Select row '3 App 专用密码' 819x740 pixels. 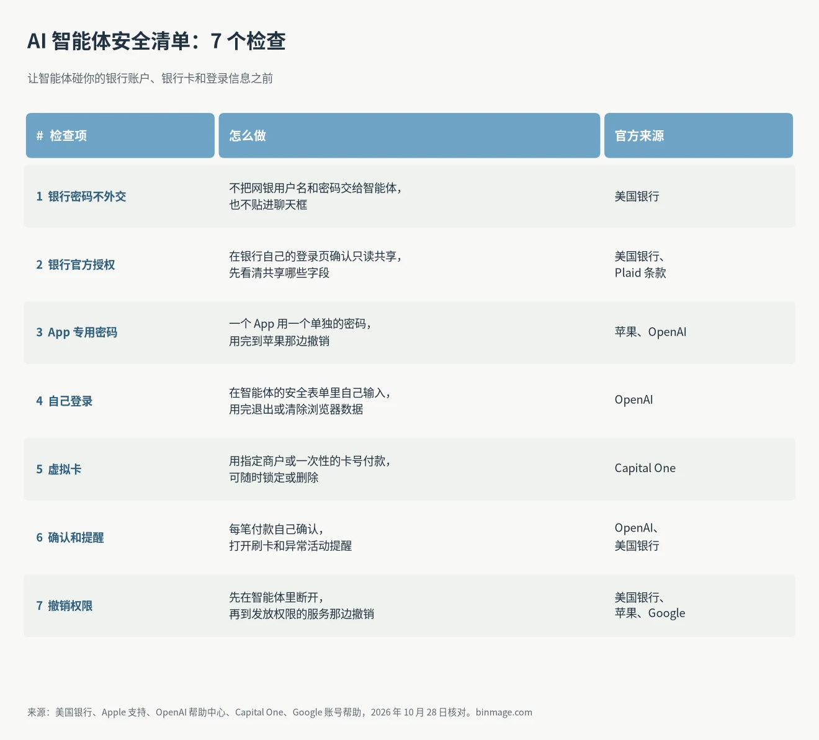click(409, 332)
